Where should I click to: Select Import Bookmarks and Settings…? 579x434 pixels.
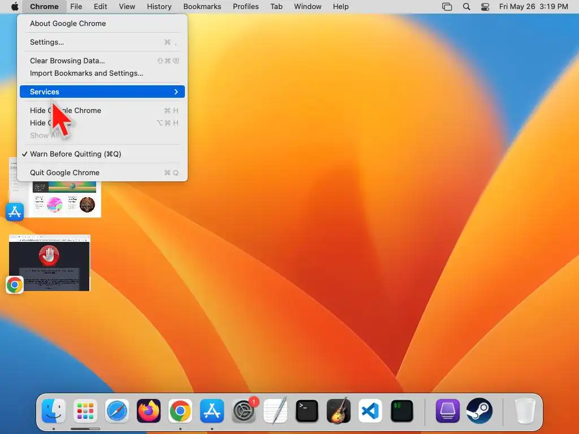point(102,73)
